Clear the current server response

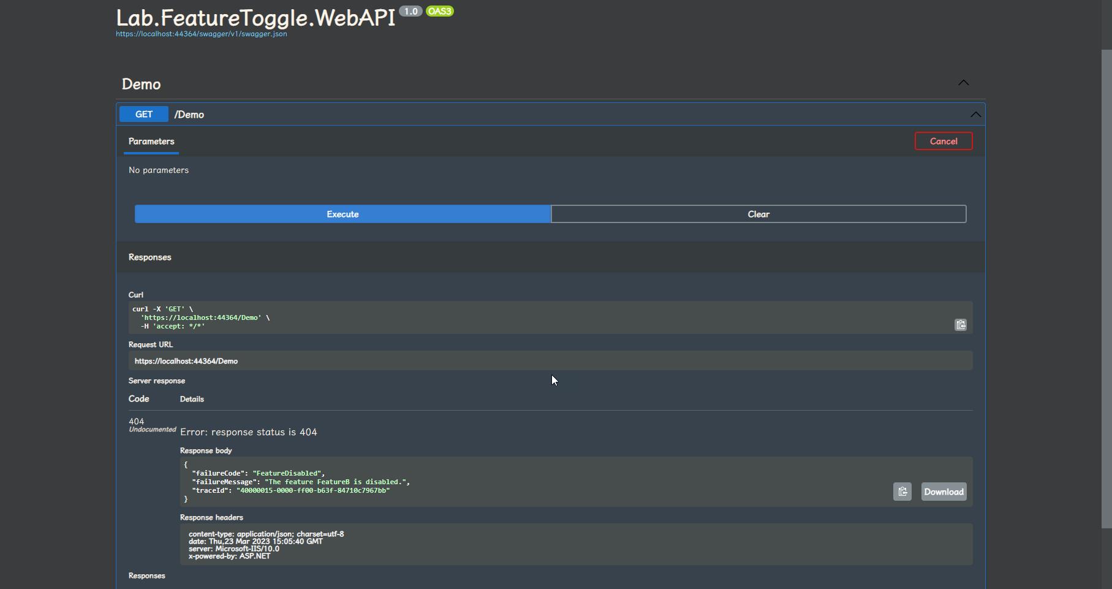pyautogui.click(x=758, y=214)
